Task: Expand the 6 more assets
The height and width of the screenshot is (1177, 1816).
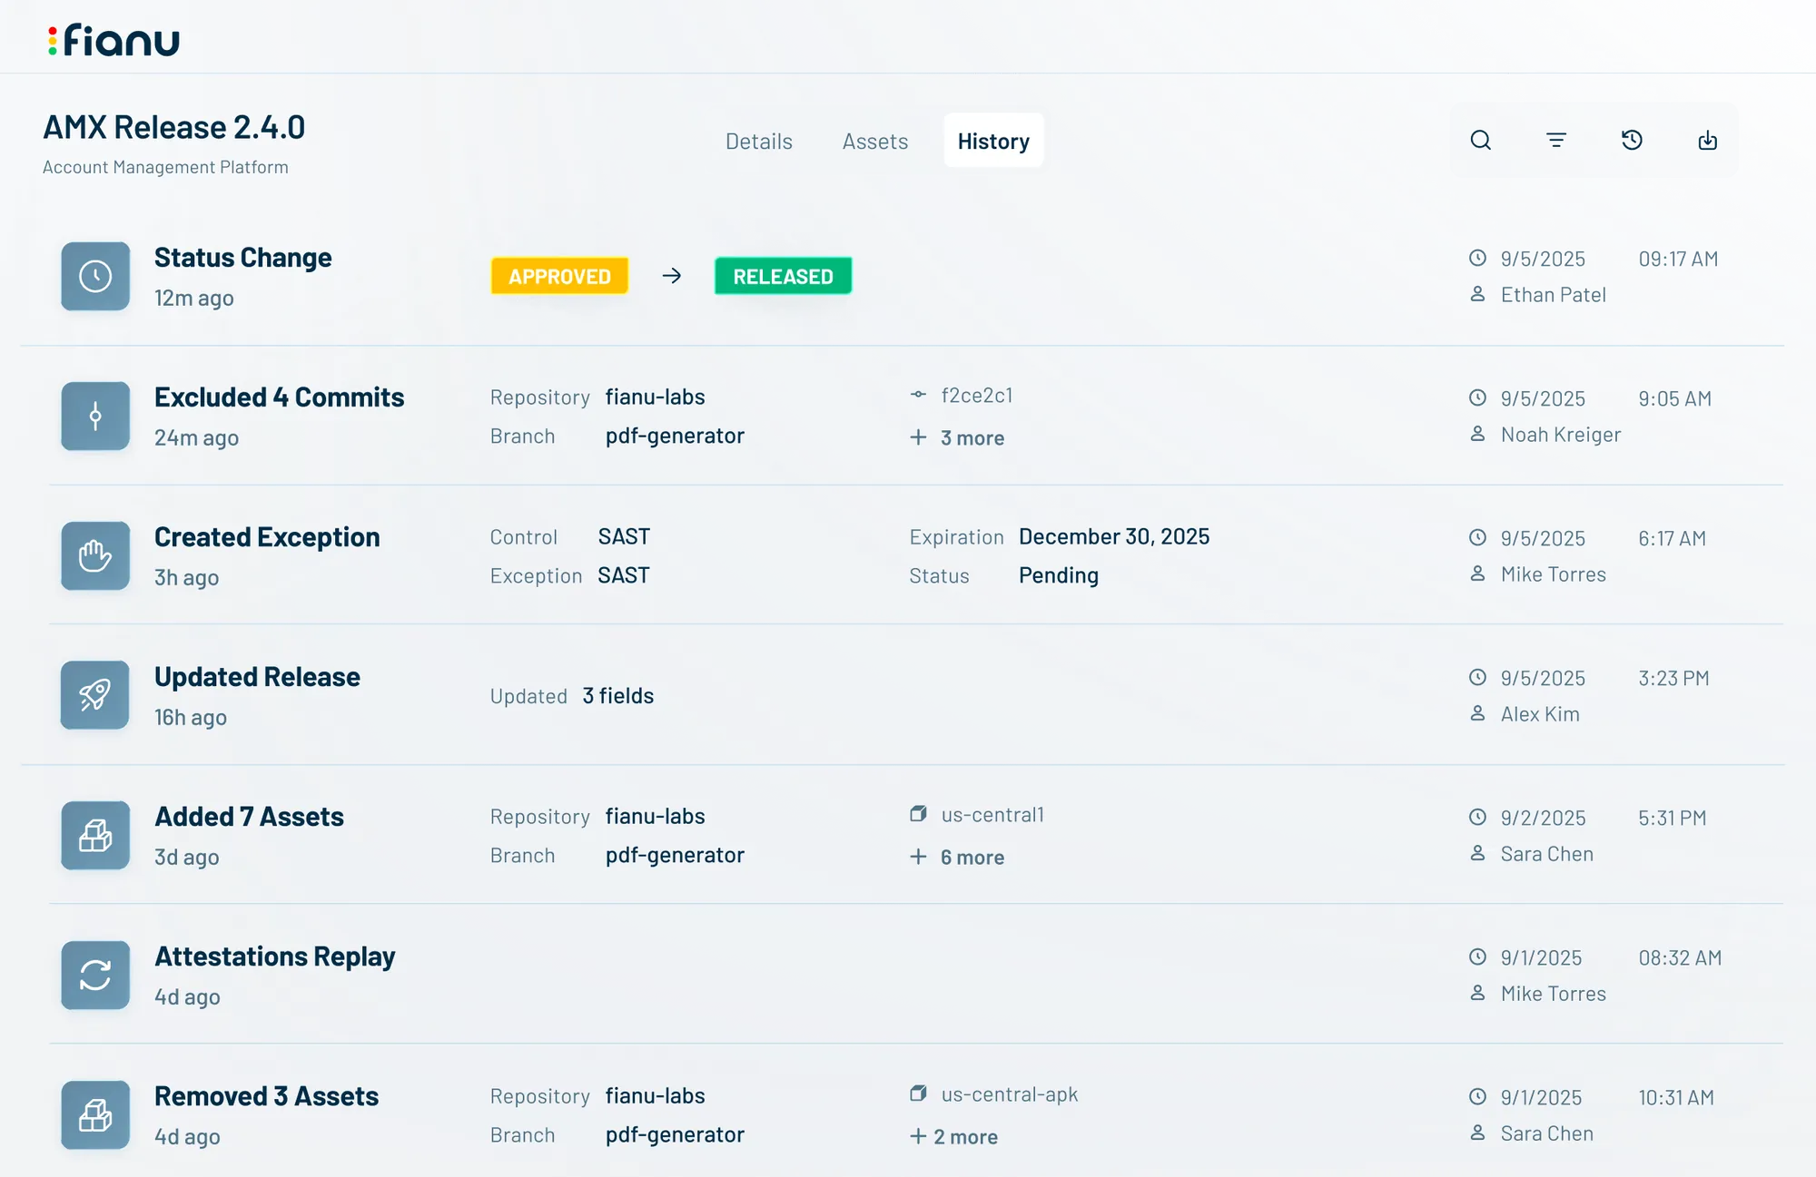Action: 957,858
